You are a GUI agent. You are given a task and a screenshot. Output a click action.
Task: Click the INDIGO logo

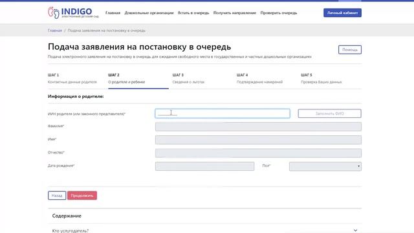73,13
